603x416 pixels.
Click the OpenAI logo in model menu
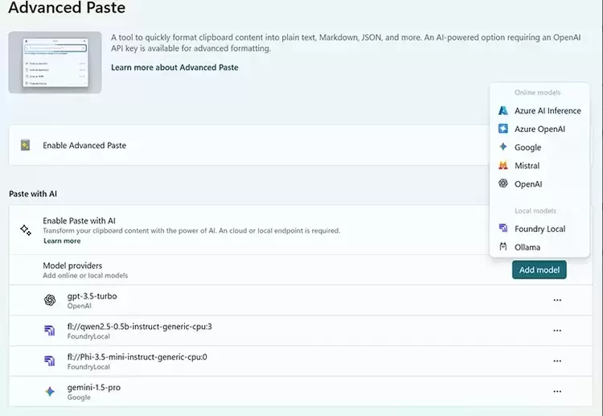pos(503,183)
